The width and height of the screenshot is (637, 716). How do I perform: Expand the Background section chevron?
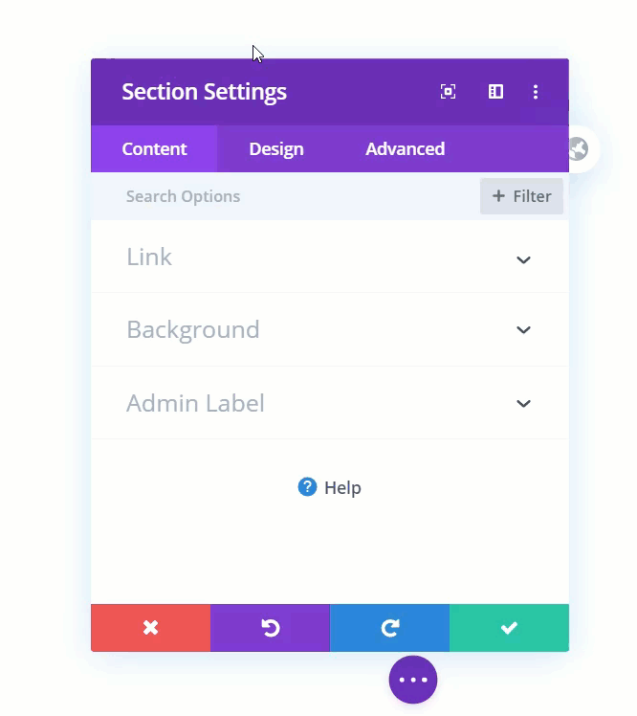[x=523, y=329]
